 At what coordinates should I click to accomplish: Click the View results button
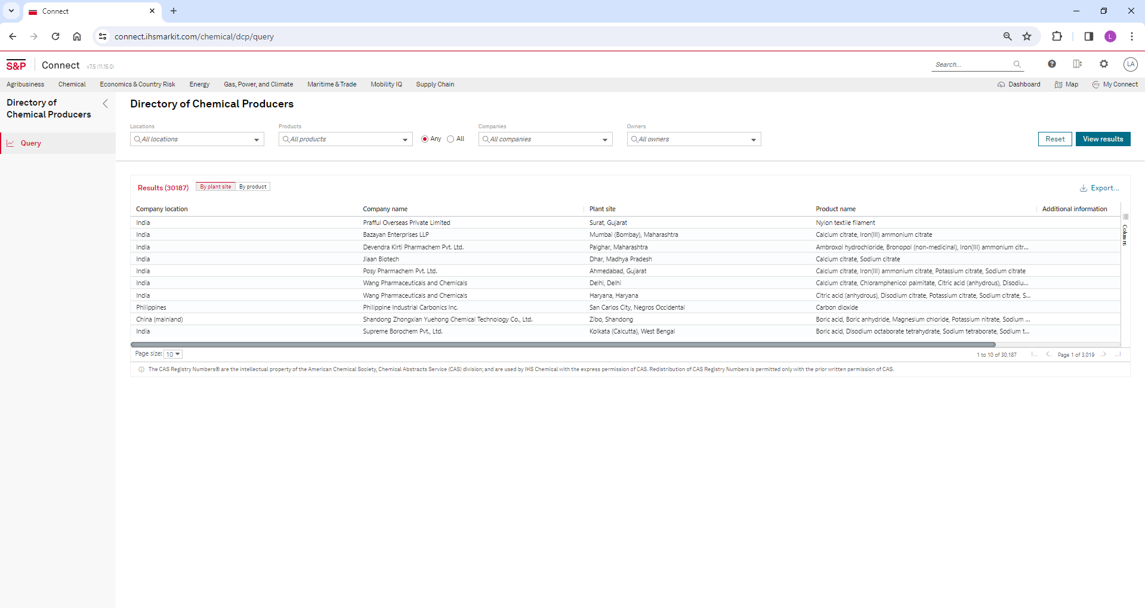[x=1103, y=139]
